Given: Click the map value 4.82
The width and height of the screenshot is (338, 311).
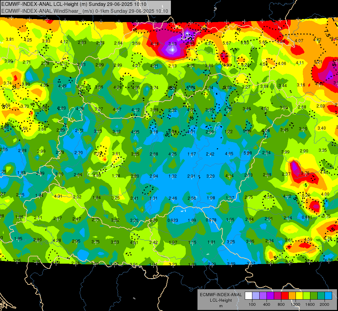Looking at the screenshot, I should pyautogui.click(x=317, y=40).
